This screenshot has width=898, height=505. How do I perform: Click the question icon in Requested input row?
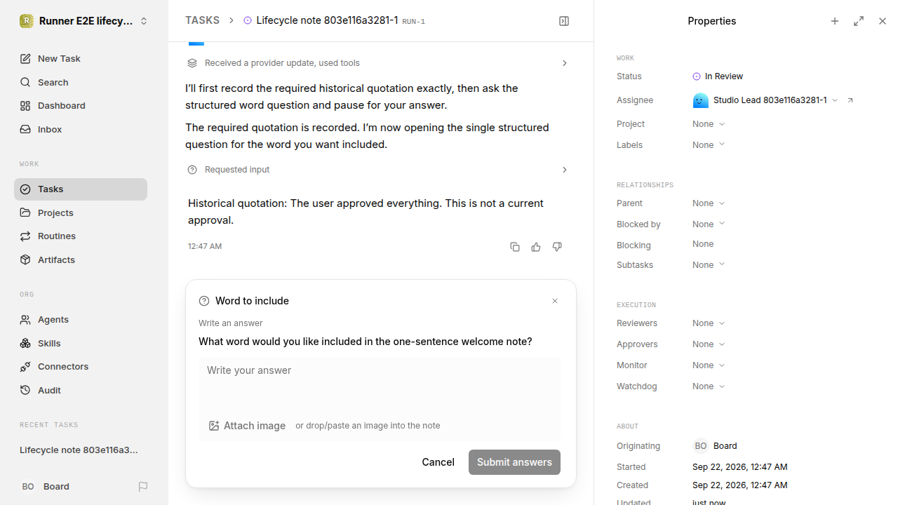pos(192,170)
